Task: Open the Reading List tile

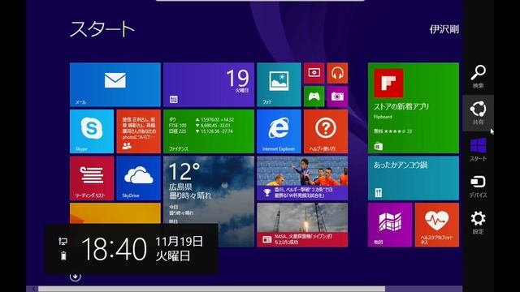Action: point(92,178)
